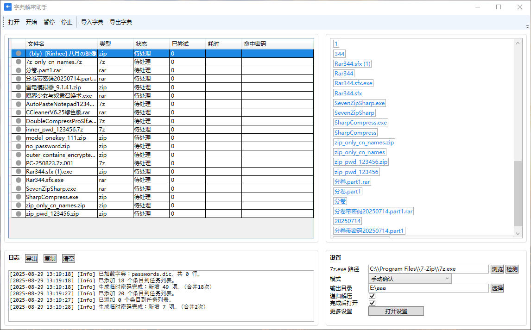Select zip_only_cn_names.zip file name in table

point(56,205)
